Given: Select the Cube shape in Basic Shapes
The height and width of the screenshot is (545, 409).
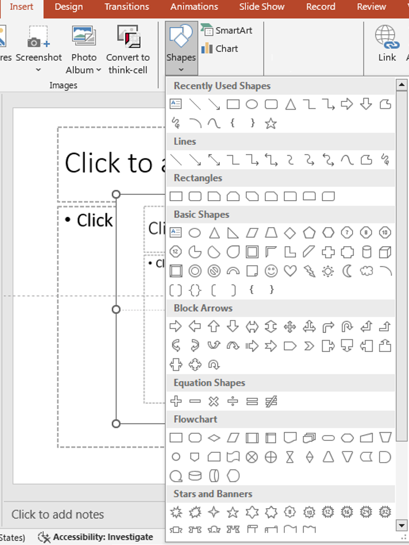Looking at the screenshot, I should pyautogui.click(x=385, y=252).
